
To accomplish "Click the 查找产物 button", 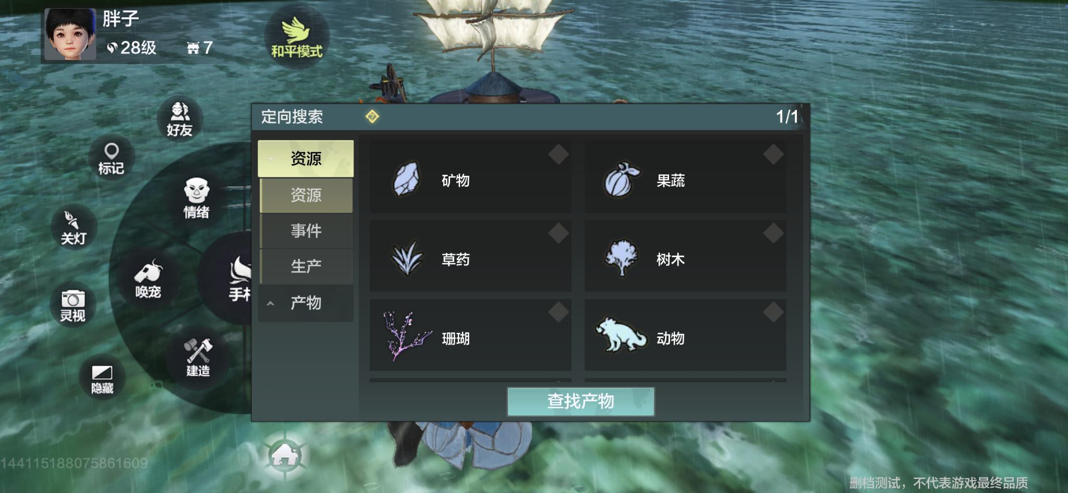I will 580,401.
